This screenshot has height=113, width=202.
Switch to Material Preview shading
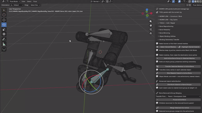(x=198, y=1)
